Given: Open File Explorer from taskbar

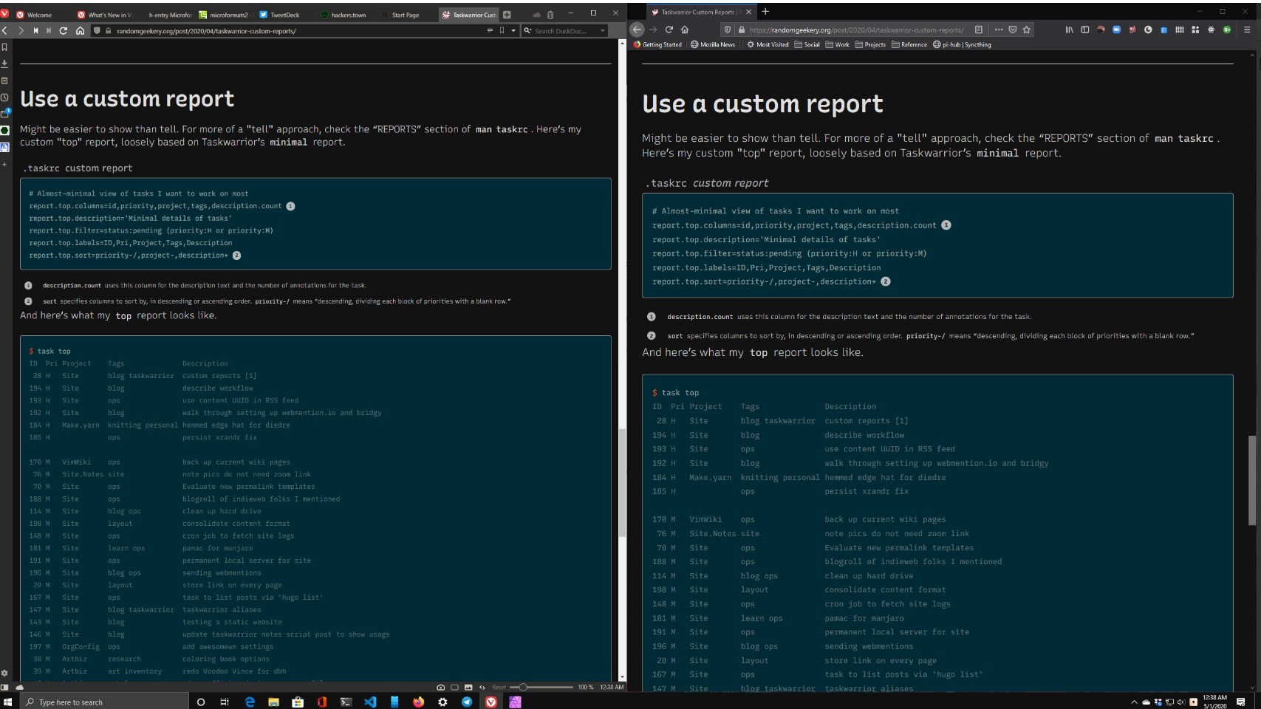Looking at the screenshot, I should pos(273,702).
